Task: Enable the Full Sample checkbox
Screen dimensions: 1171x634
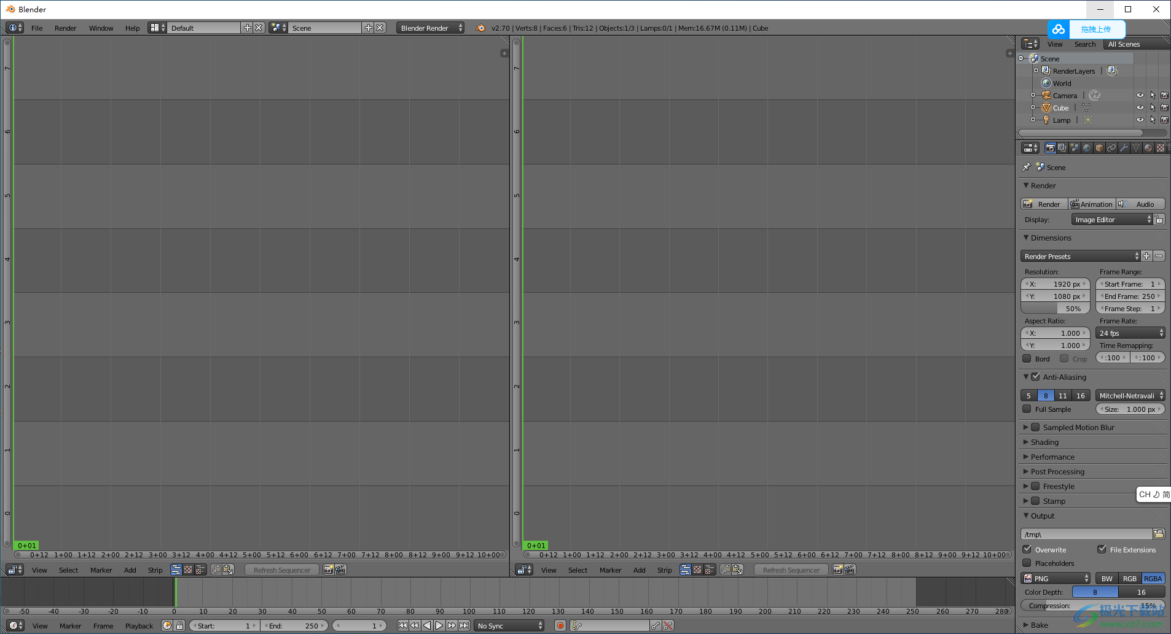Action: click(1027, 409)
